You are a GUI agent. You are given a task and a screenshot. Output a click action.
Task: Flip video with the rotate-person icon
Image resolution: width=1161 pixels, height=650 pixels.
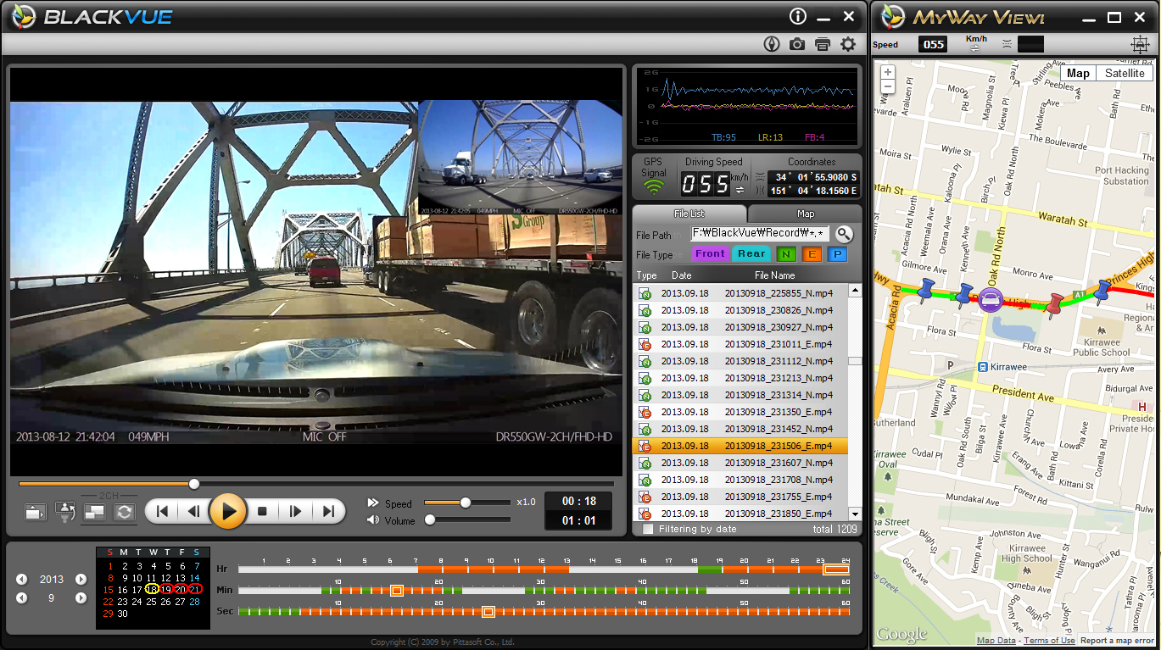[x=65, y=511]
